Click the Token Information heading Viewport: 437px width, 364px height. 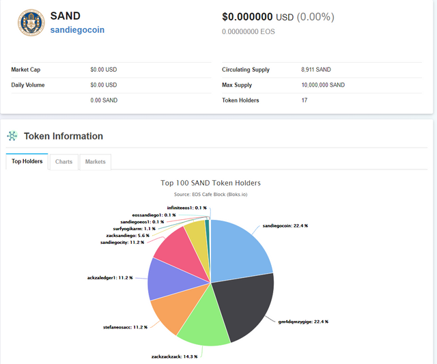(64, 136)
